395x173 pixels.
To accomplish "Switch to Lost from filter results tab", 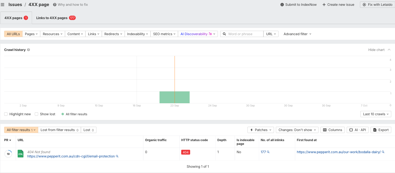I will tap(59, 130).
